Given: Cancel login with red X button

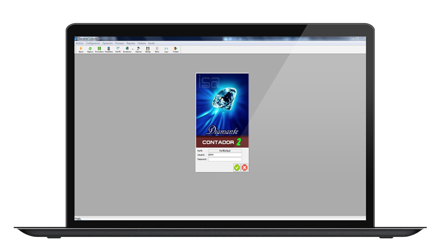Looking at the screenshot, I should (244, 168).
